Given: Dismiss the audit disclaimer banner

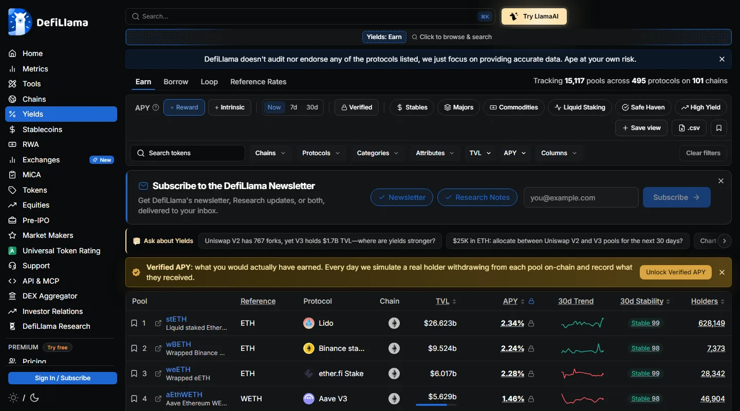Looking at the screenshot, I should pyautogui.click(x=722, y=59).
